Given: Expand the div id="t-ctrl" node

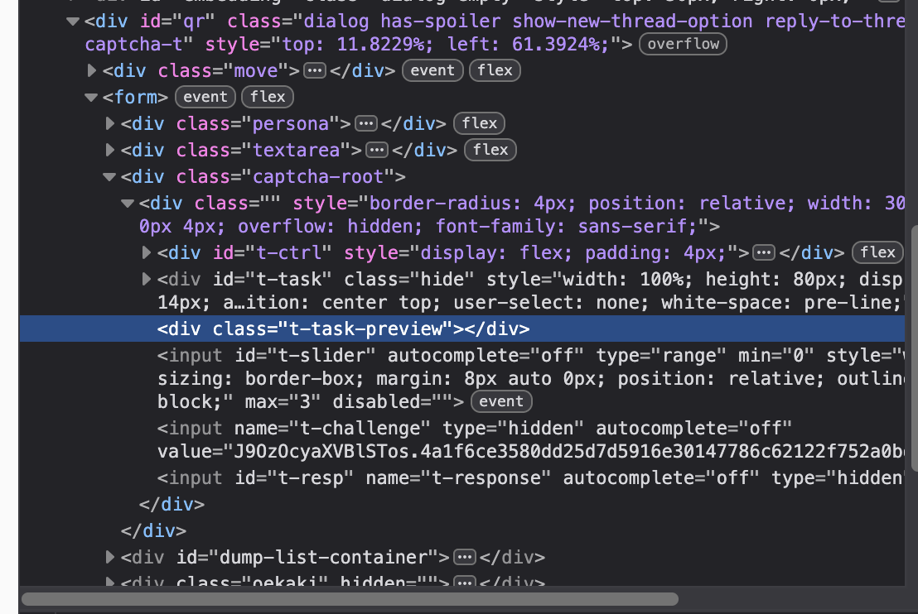Looking at the screenshot, I should (x=147, y=252).
